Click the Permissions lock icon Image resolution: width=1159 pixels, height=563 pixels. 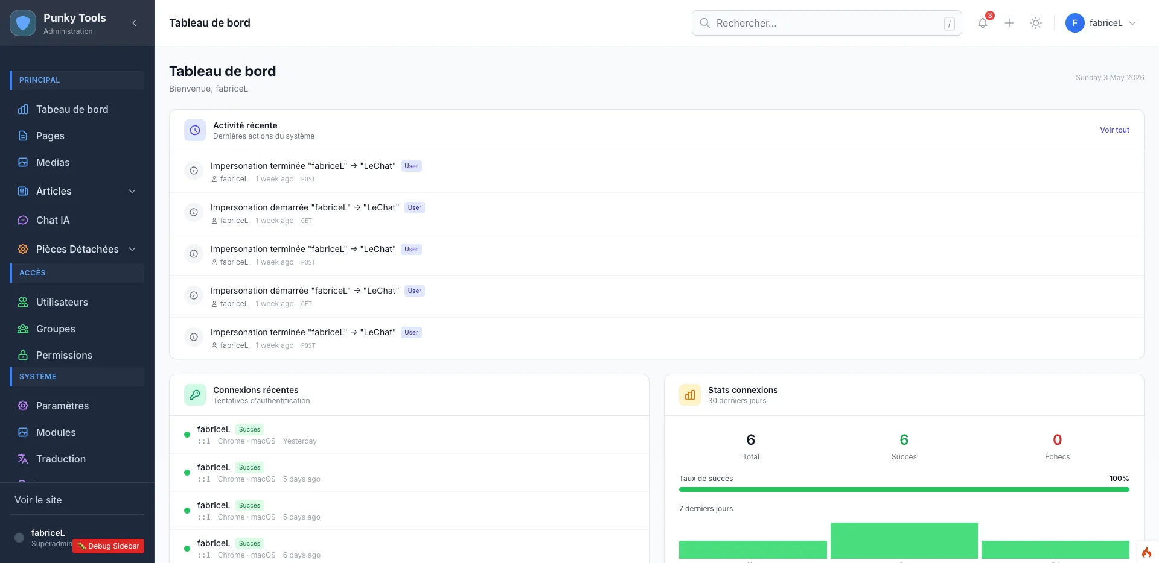pos(23,355)
